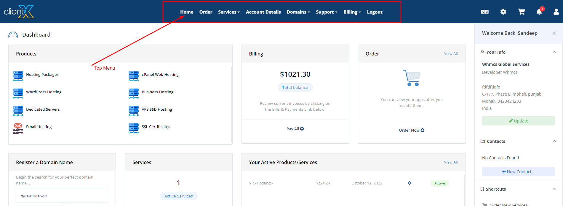
Task: Click the Dedicated Servers icon
Action: coord(18,111)
